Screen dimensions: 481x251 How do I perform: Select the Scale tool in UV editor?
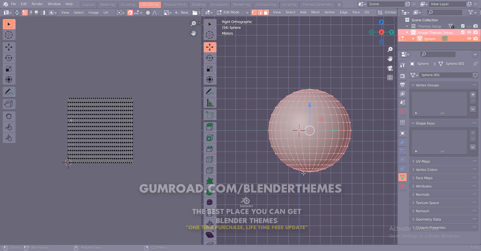9,68
